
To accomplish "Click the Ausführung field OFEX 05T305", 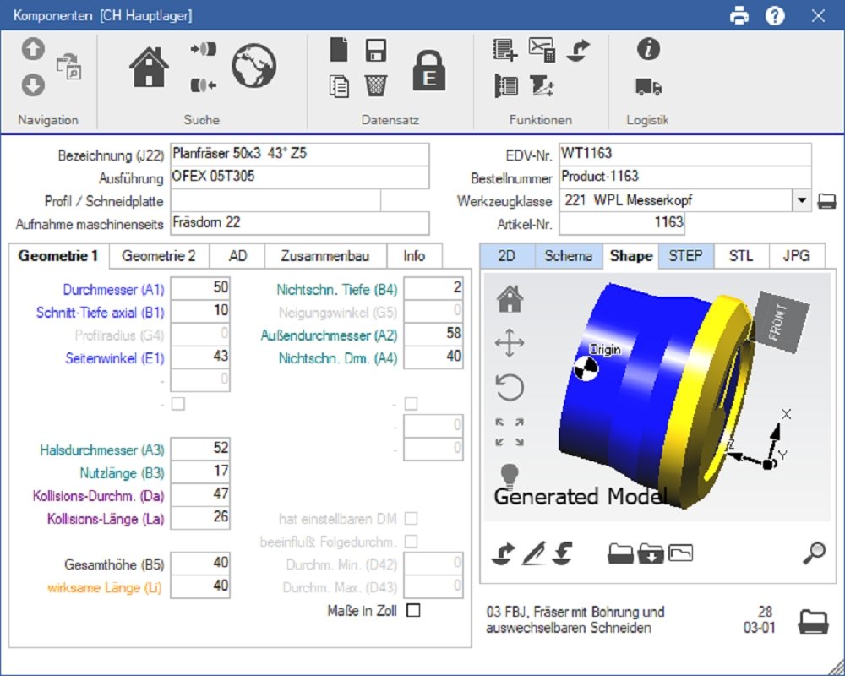I will point(300,177).
